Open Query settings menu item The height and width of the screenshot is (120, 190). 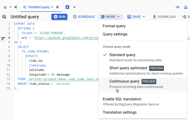tap(115, 34)
